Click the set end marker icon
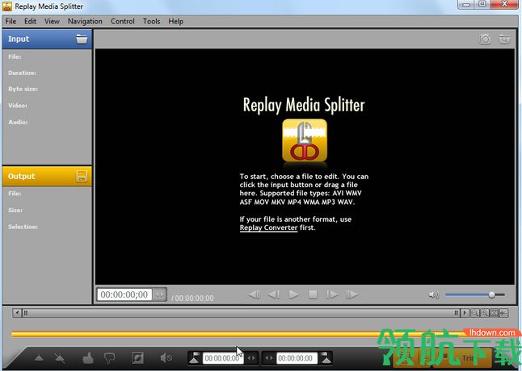The width and height of the screenshot is (522, 371). [326, 358]
